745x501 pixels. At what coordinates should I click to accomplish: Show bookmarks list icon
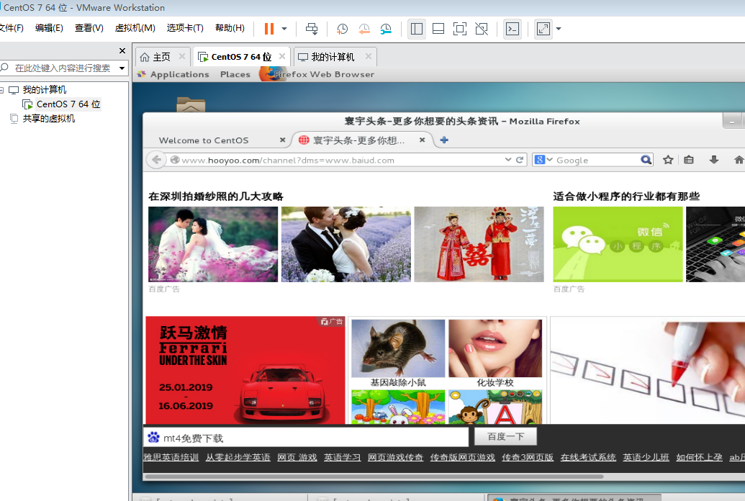click(x=688, y=160)
